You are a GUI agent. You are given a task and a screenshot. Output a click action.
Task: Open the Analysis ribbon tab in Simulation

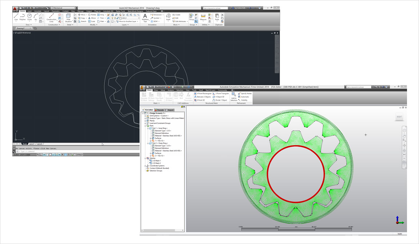tap(171, 90)
